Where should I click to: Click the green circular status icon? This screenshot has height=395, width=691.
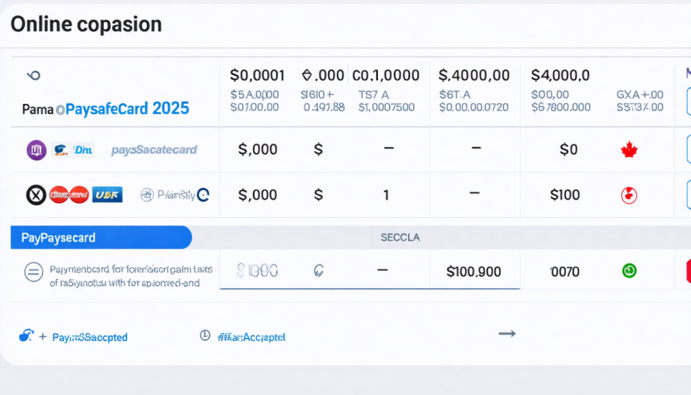click(629, 271)
